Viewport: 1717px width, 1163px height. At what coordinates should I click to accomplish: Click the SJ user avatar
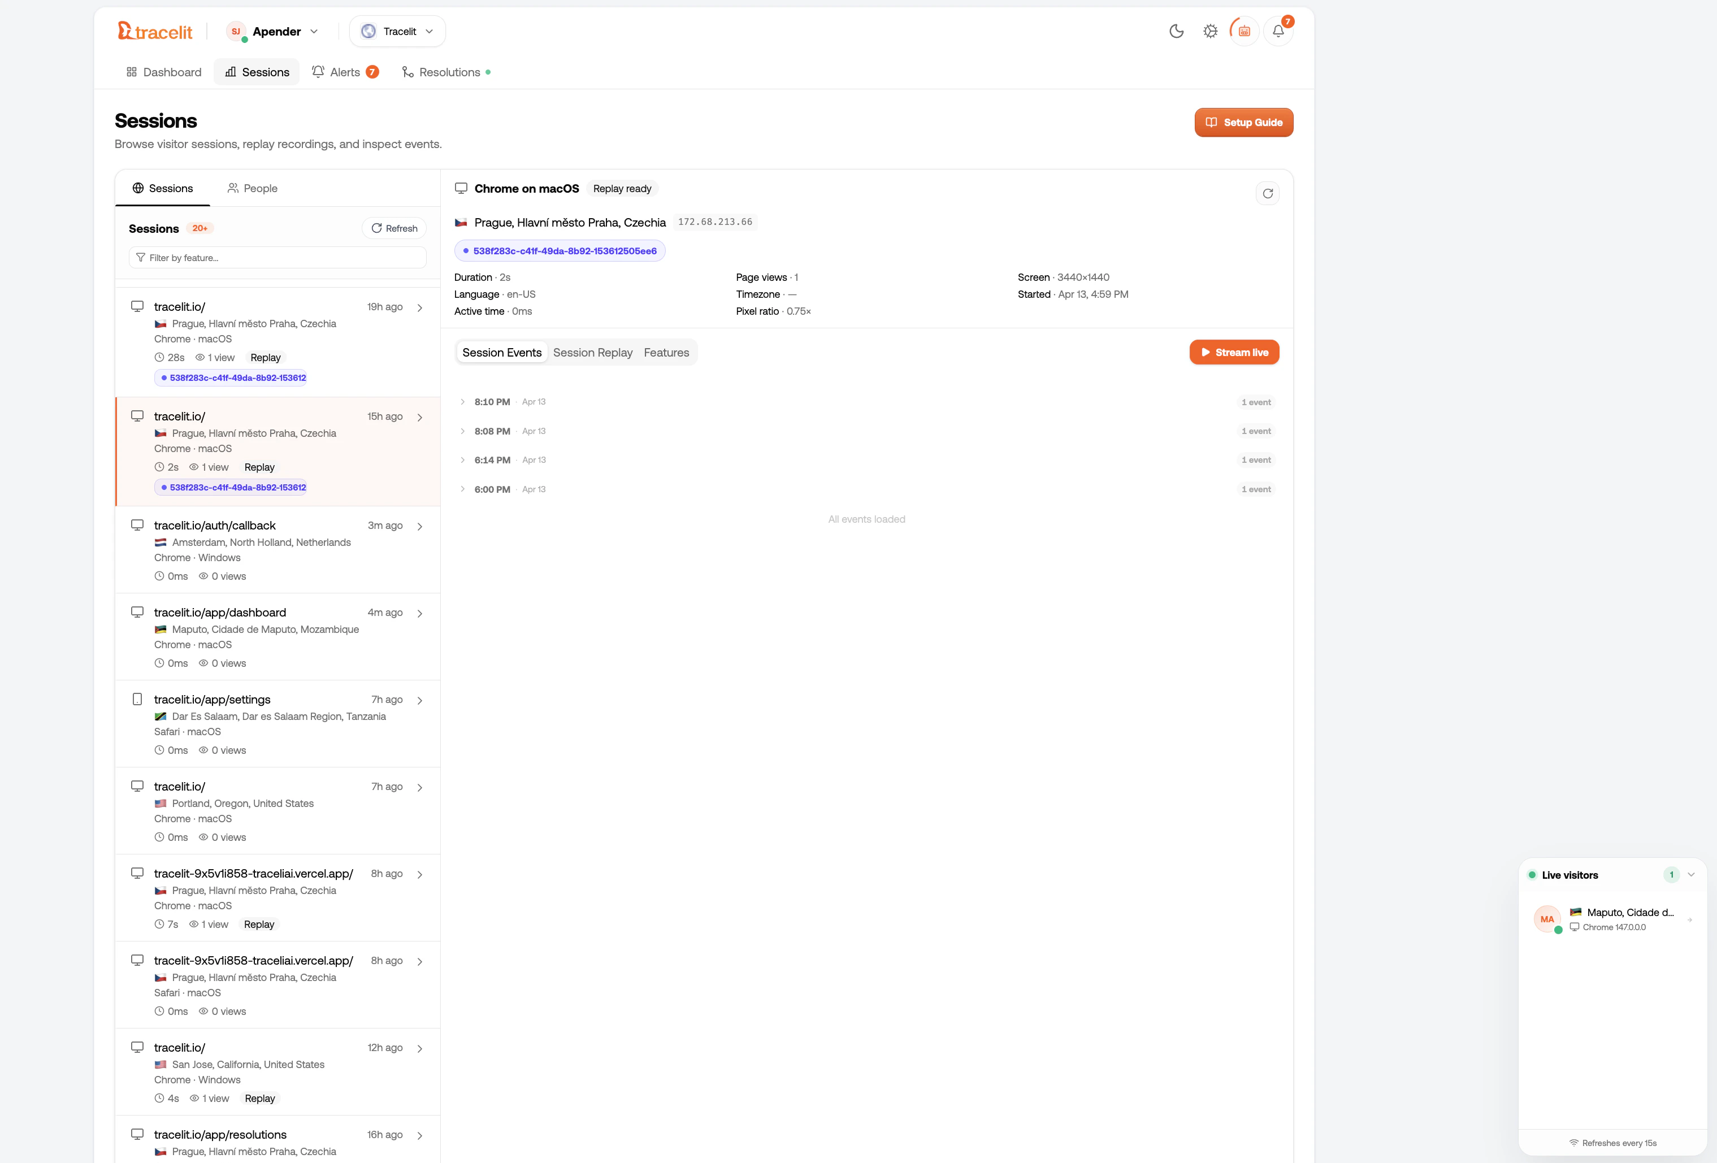(x=236, y=31)
